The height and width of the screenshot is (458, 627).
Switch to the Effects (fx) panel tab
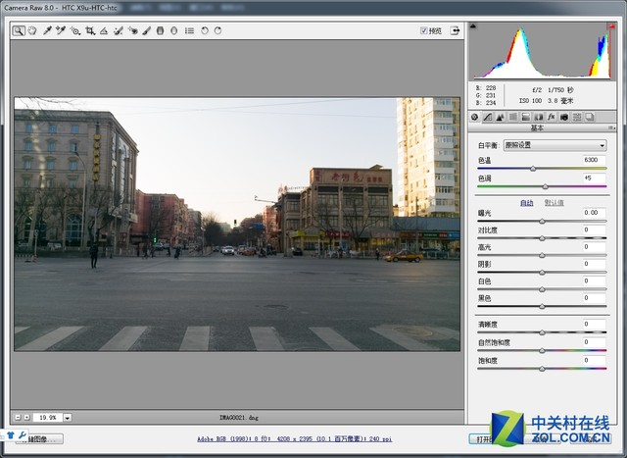pyautogui.click(x=551, y=117)
